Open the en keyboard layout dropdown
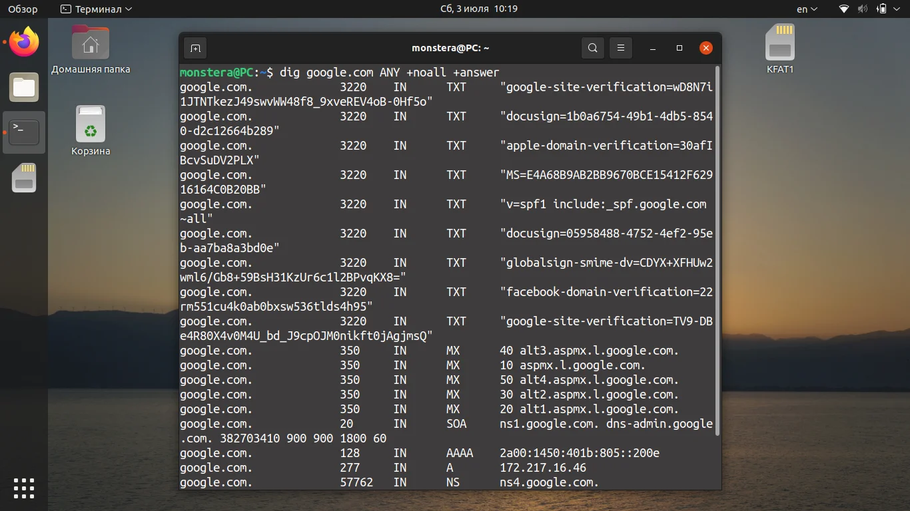910x511 pixels. [x=805, y=9]
